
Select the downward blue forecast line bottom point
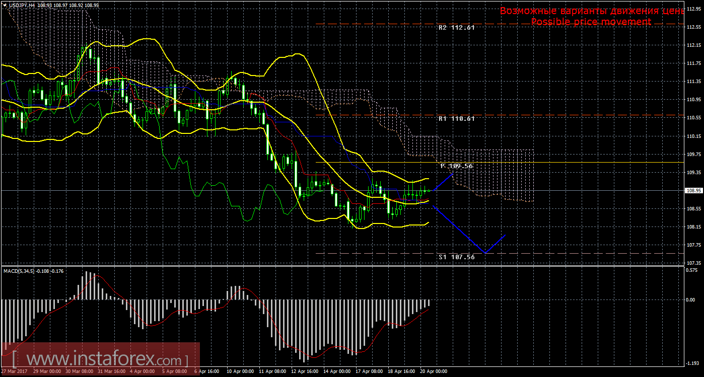485,252
